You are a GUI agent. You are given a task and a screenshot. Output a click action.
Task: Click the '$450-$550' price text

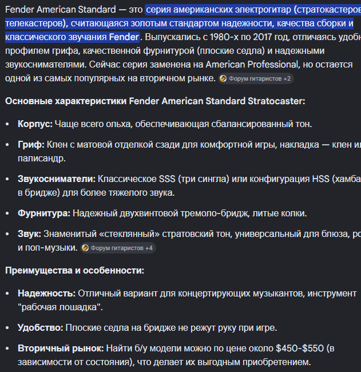[300, 349]
